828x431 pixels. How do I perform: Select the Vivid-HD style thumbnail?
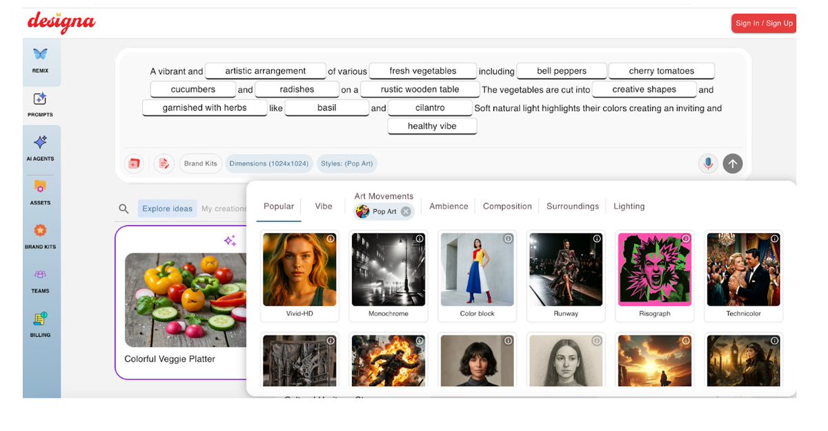click(x=299, y=270)
